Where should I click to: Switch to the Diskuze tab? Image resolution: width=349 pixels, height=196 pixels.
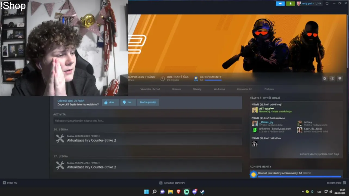click(x=176, y=89)
